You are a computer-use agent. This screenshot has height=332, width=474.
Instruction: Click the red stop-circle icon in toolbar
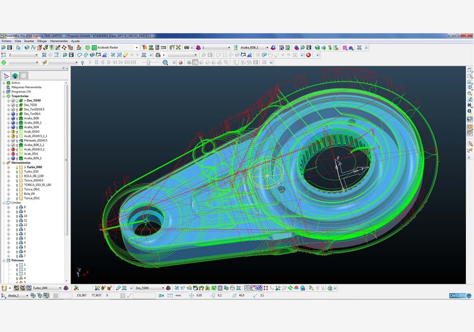click(308, 55)
